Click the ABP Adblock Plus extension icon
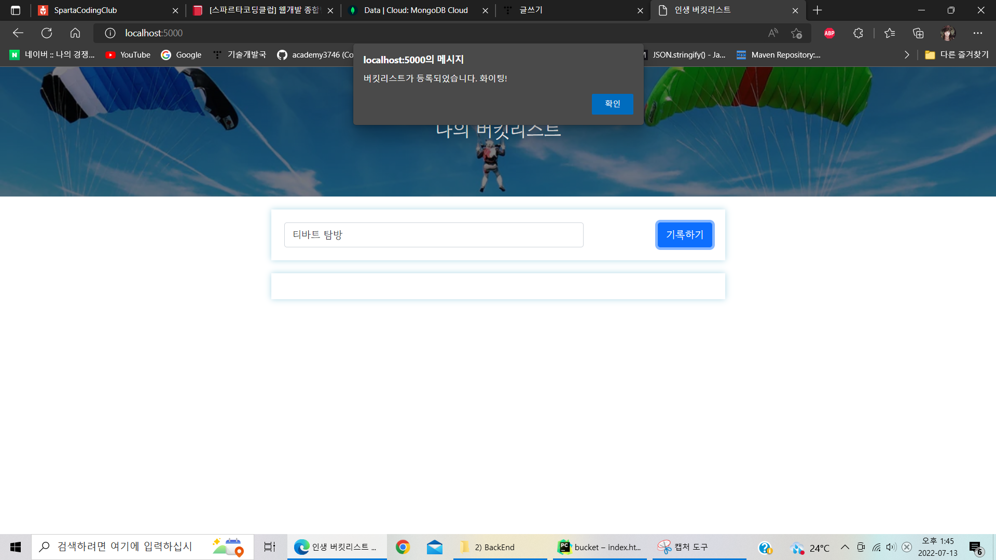Viewport: 996px width, 560px height. tap(829, 33)
